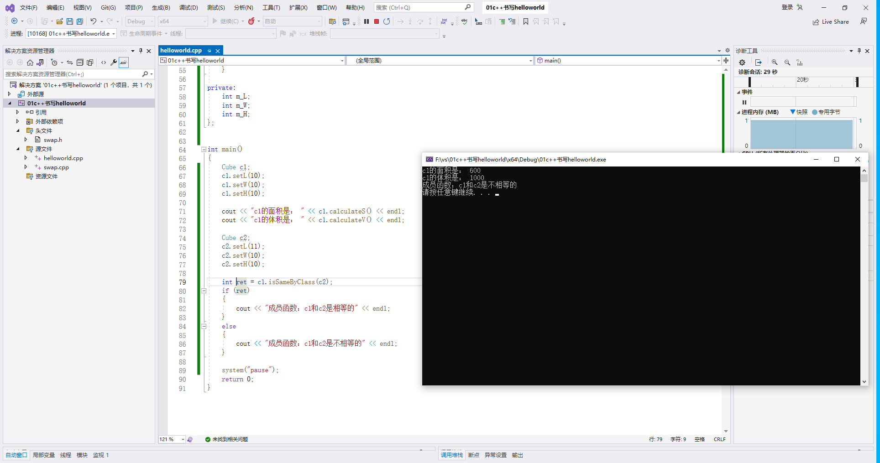Expand the References node
The width and height of the screenshot is (880, 463).
click(x=18, y=112)
